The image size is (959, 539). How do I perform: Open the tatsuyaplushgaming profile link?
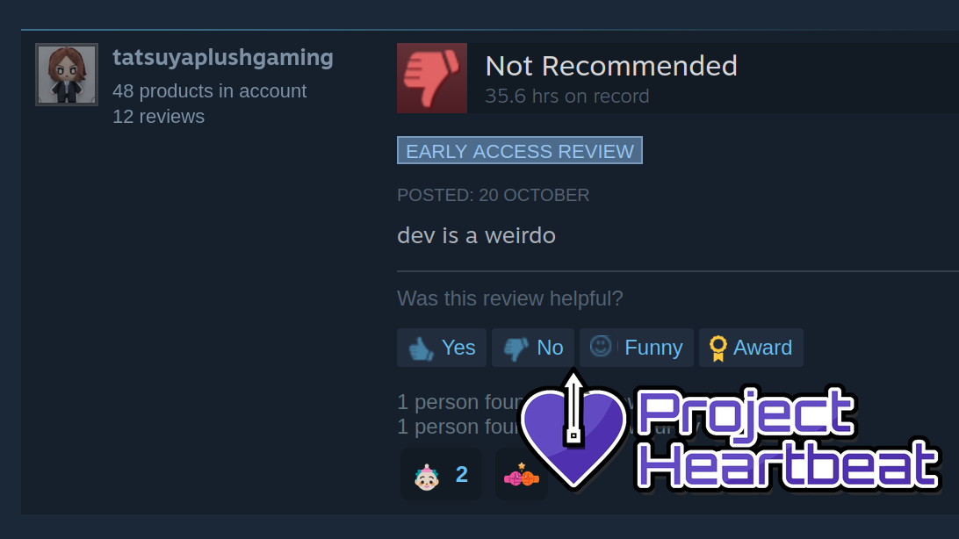tap(223, 57)
